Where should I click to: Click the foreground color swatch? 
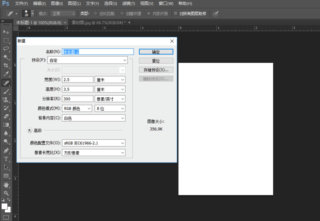(x=4, y=207)
